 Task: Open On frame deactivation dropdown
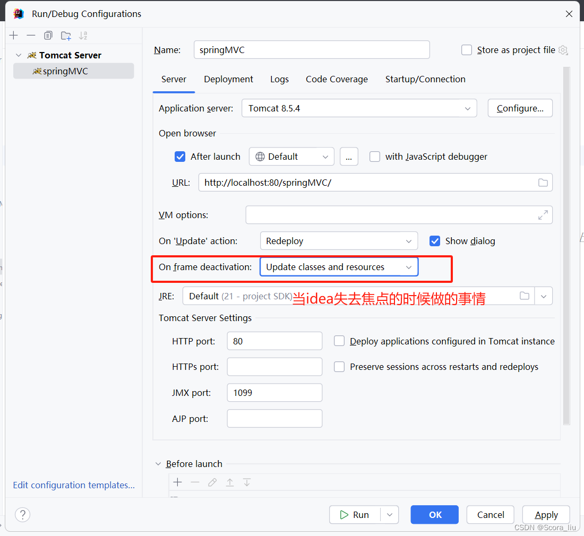[x=339, y=267]
